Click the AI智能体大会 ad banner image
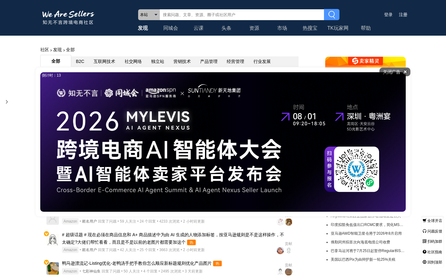Screen dimensions: 446x279 coord(223,142)
